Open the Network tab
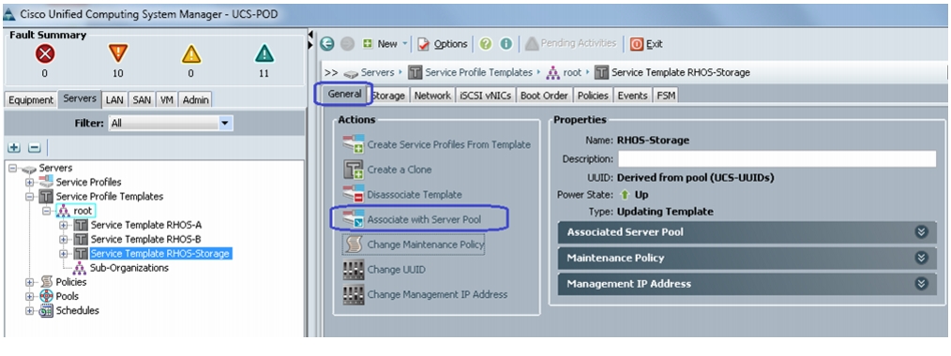The height and width of the screenshot is (356, 951). coord(432,95)
